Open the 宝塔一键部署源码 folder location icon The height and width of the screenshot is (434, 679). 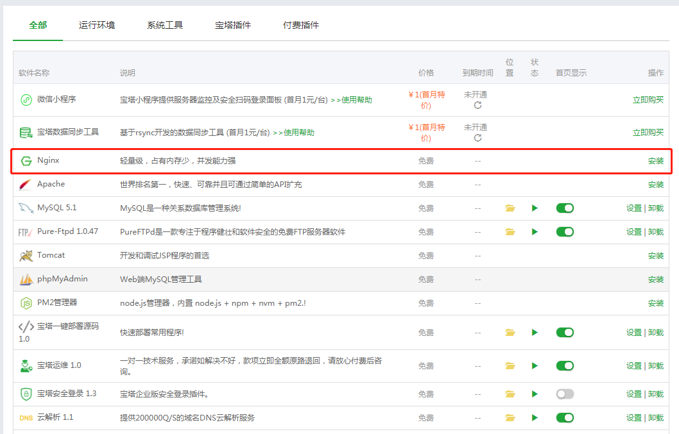click(510, 333)
